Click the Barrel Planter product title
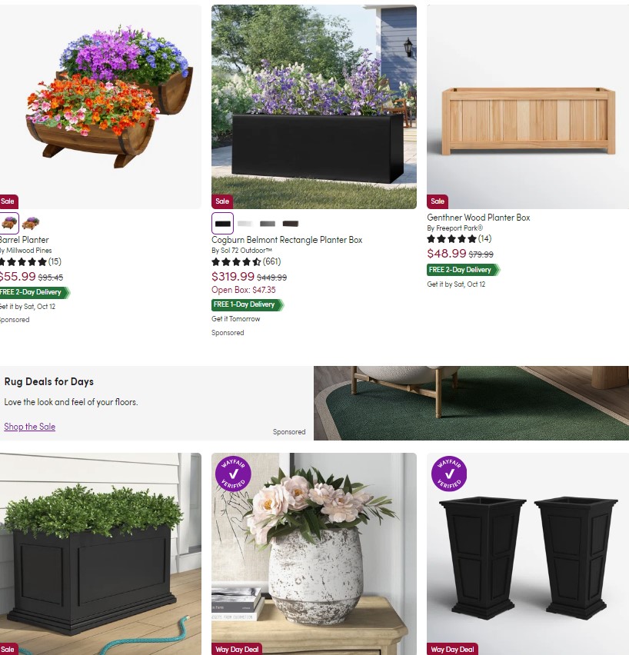This screenshot has width=629, height=655. click(25, 240)
